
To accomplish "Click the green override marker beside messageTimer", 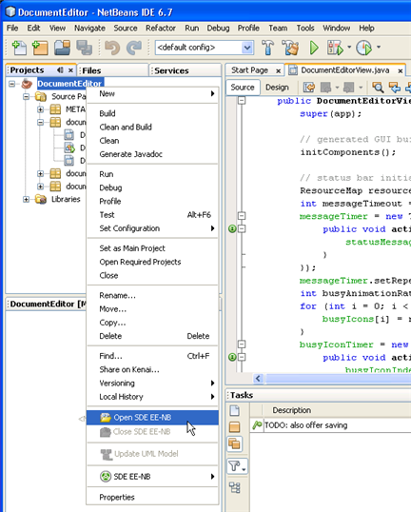I will click(232, 229).
